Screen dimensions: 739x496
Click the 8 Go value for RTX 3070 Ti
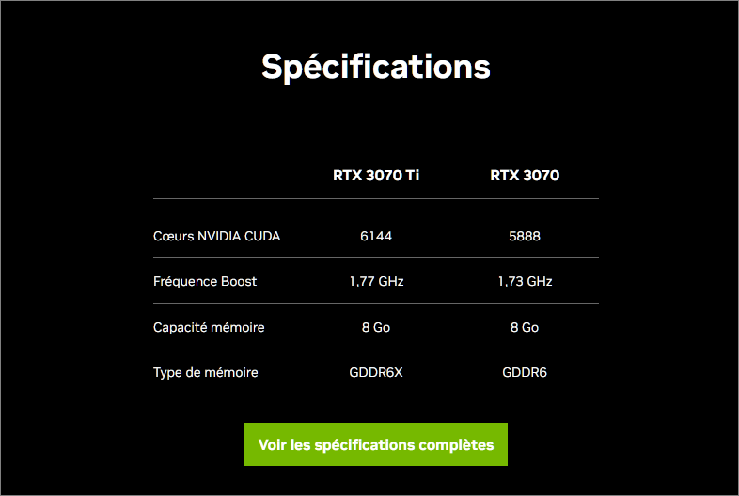point(375,327)
